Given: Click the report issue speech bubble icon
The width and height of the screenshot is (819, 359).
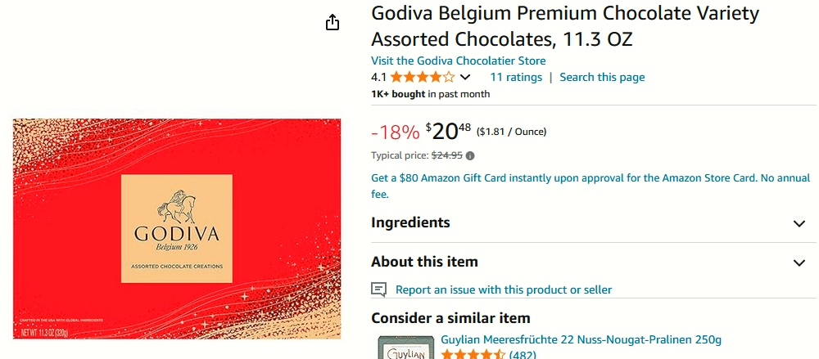Looking at the screenshot, I should 378,289.
